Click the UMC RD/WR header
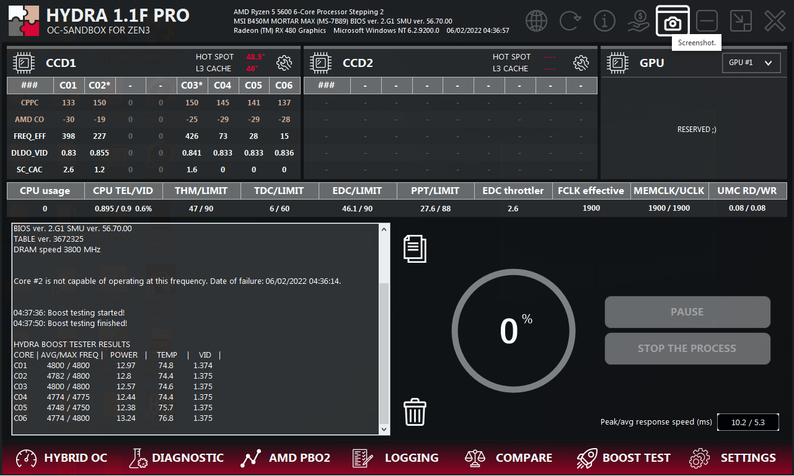The height and width of the screenshot is (476, 794). tap(748, 191)
